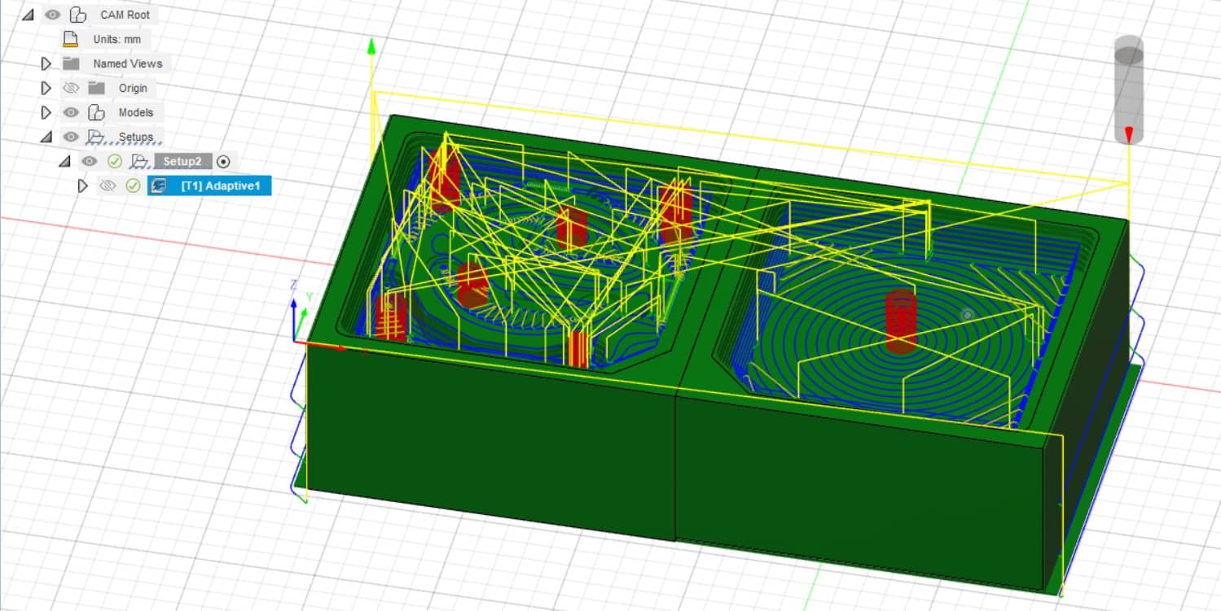Expand the [T1] Adaptive1 operation
Screen dimensions: 1221x611
(x=82, y=185)
